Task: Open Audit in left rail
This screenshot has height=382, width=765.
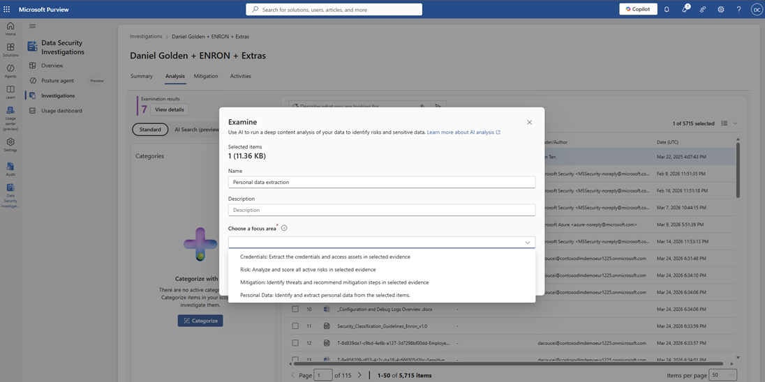Action: pos(10,169)
